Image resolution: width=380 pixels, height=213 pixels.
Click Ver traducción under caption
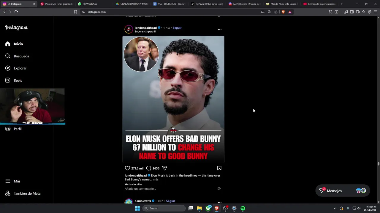coord(133,184)
